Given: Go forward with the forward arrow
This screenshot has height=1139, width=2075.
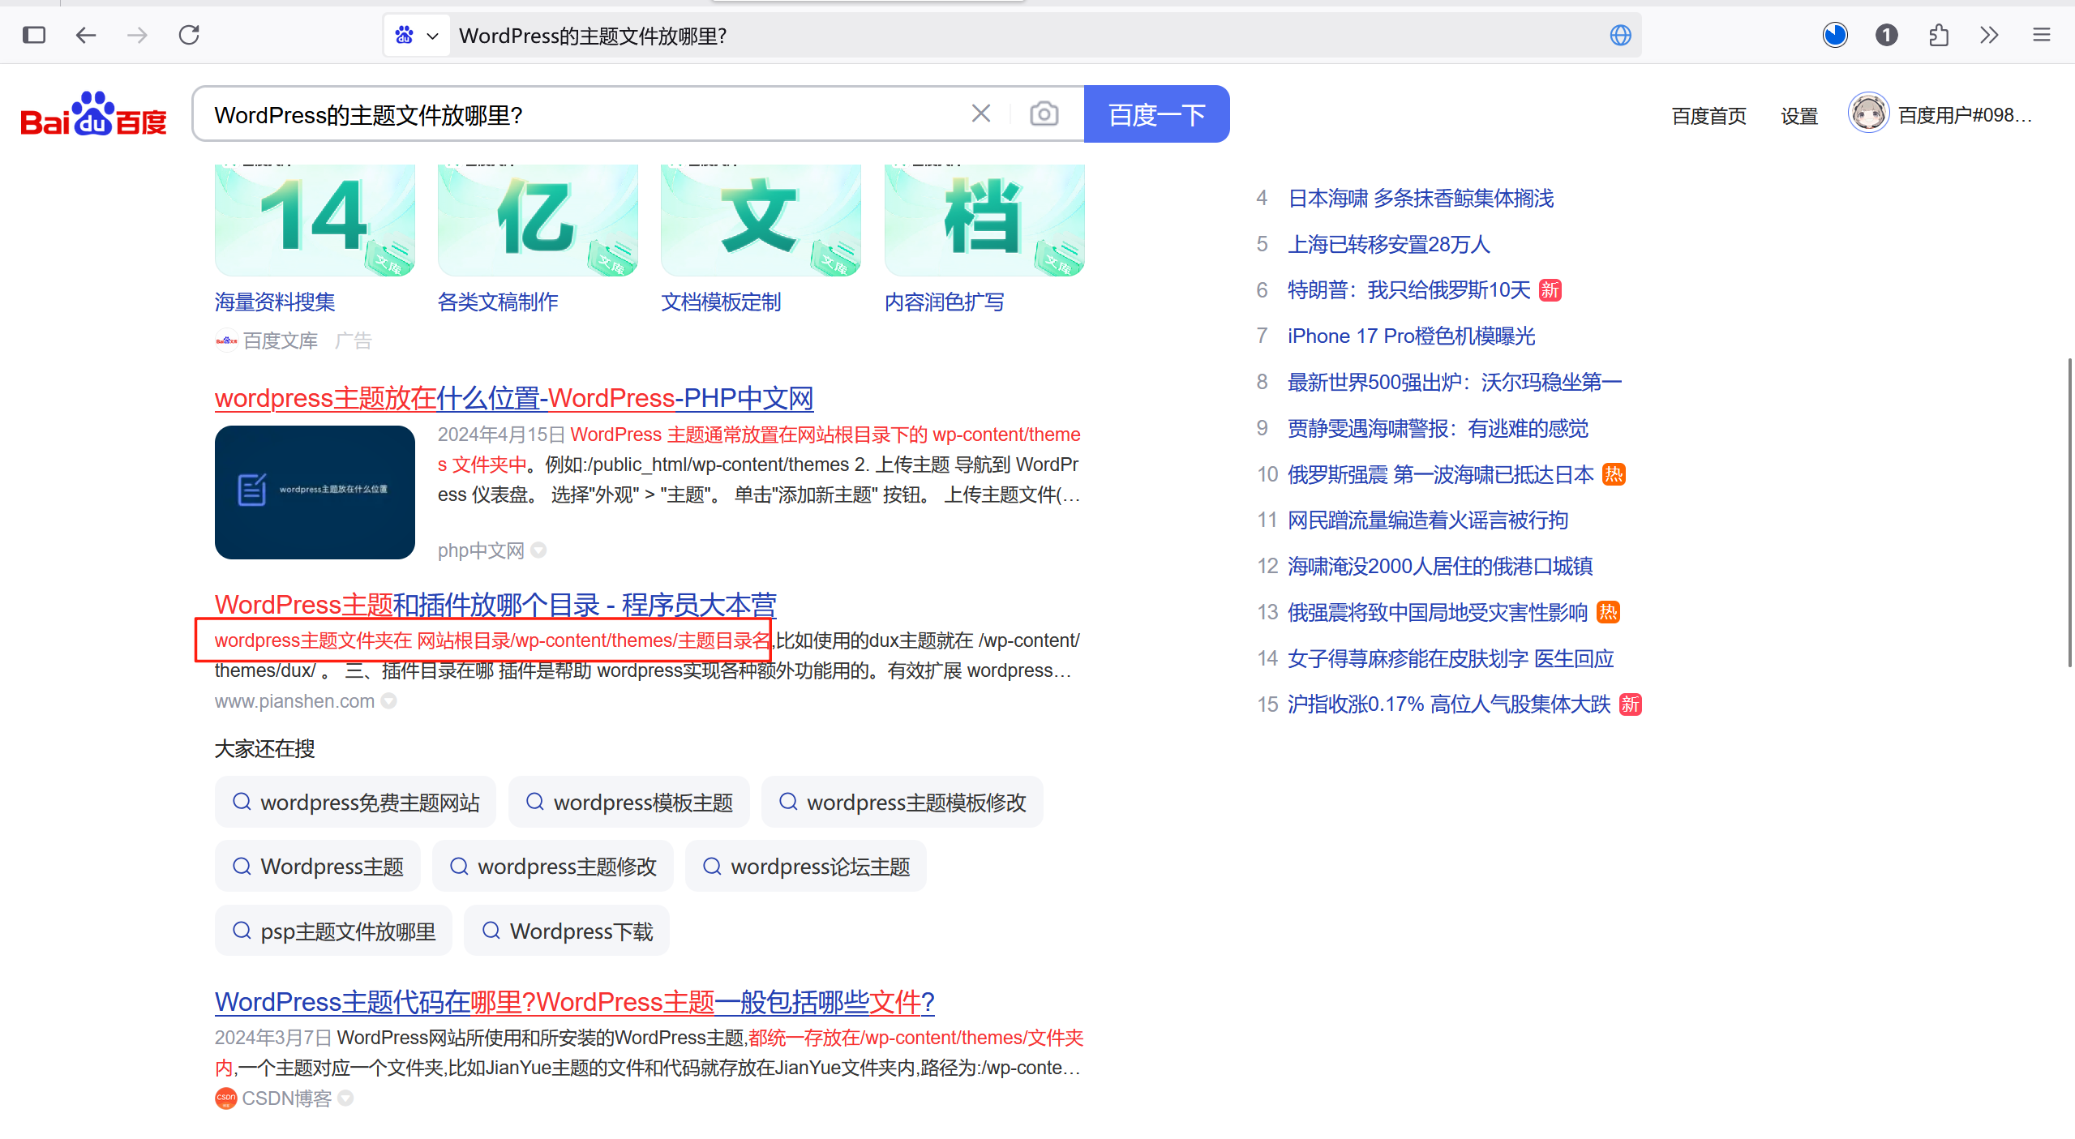Looking at the screenshot, I should (x=138, y=35).
